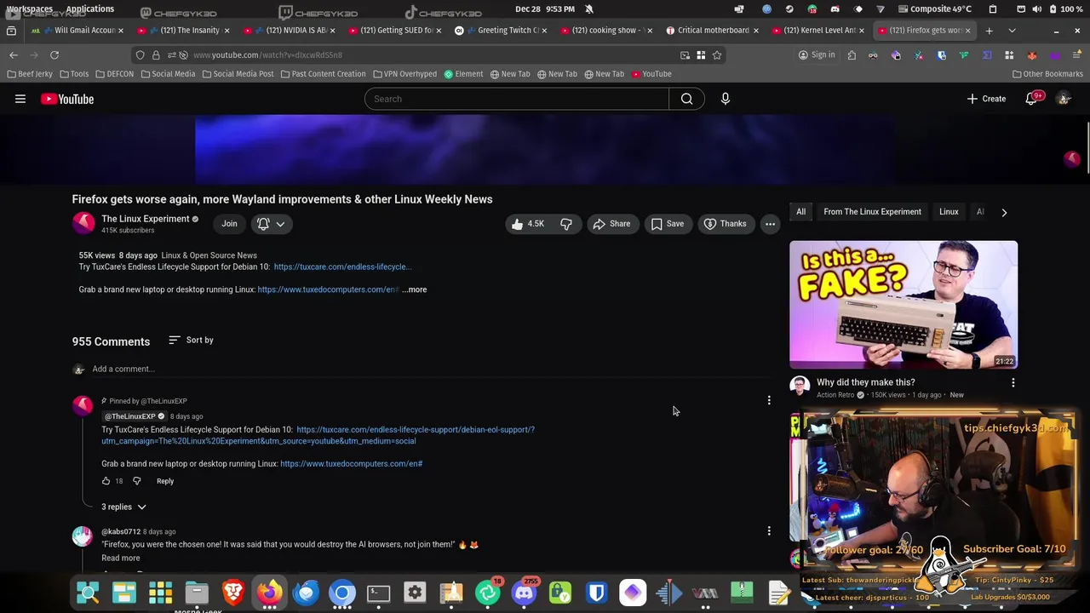
Task: Click the address bar URL field
Action: click(x=430, y=55)
